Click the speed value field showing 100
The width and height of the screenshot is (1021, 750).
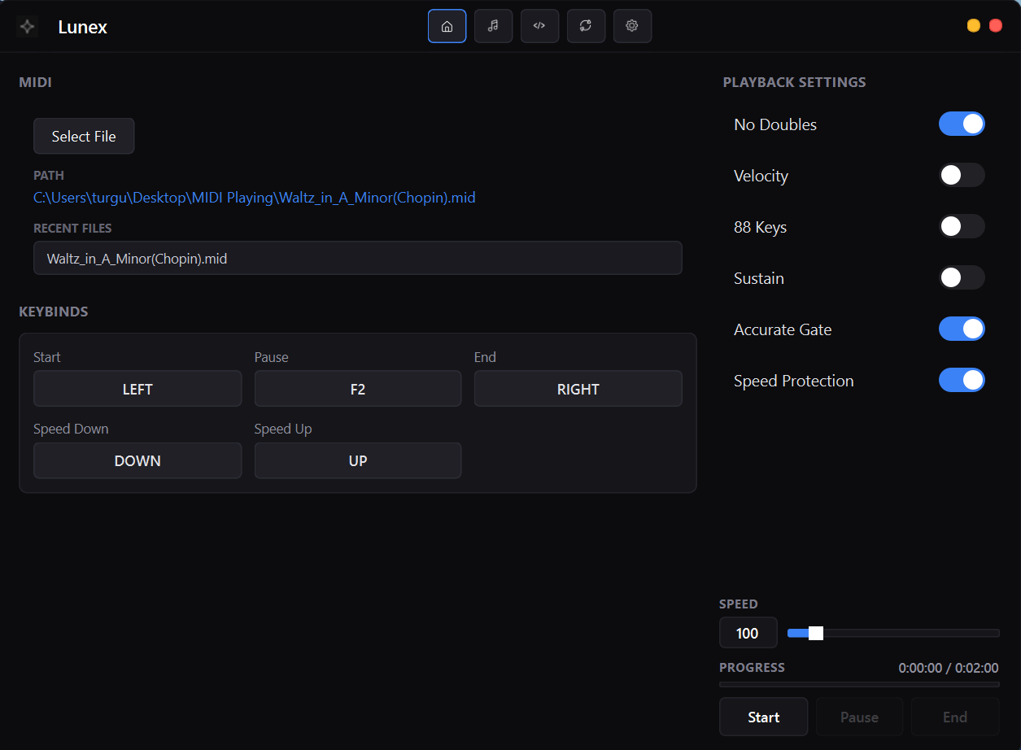pos(748,633)
